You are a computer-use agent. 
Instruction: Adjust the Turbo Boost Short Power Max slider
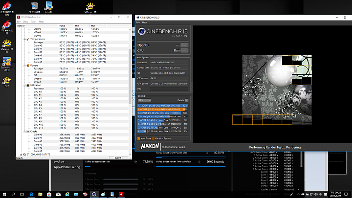(191, 157)
